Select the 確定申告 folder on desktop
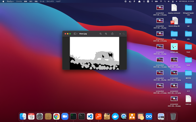 tap(188, 74)
